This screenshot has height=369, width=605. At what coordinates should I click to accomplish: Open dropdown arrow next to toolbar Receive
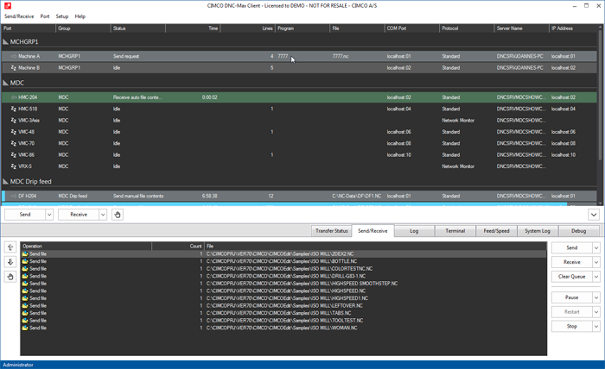pyautogui.click(x=103, y=215)
